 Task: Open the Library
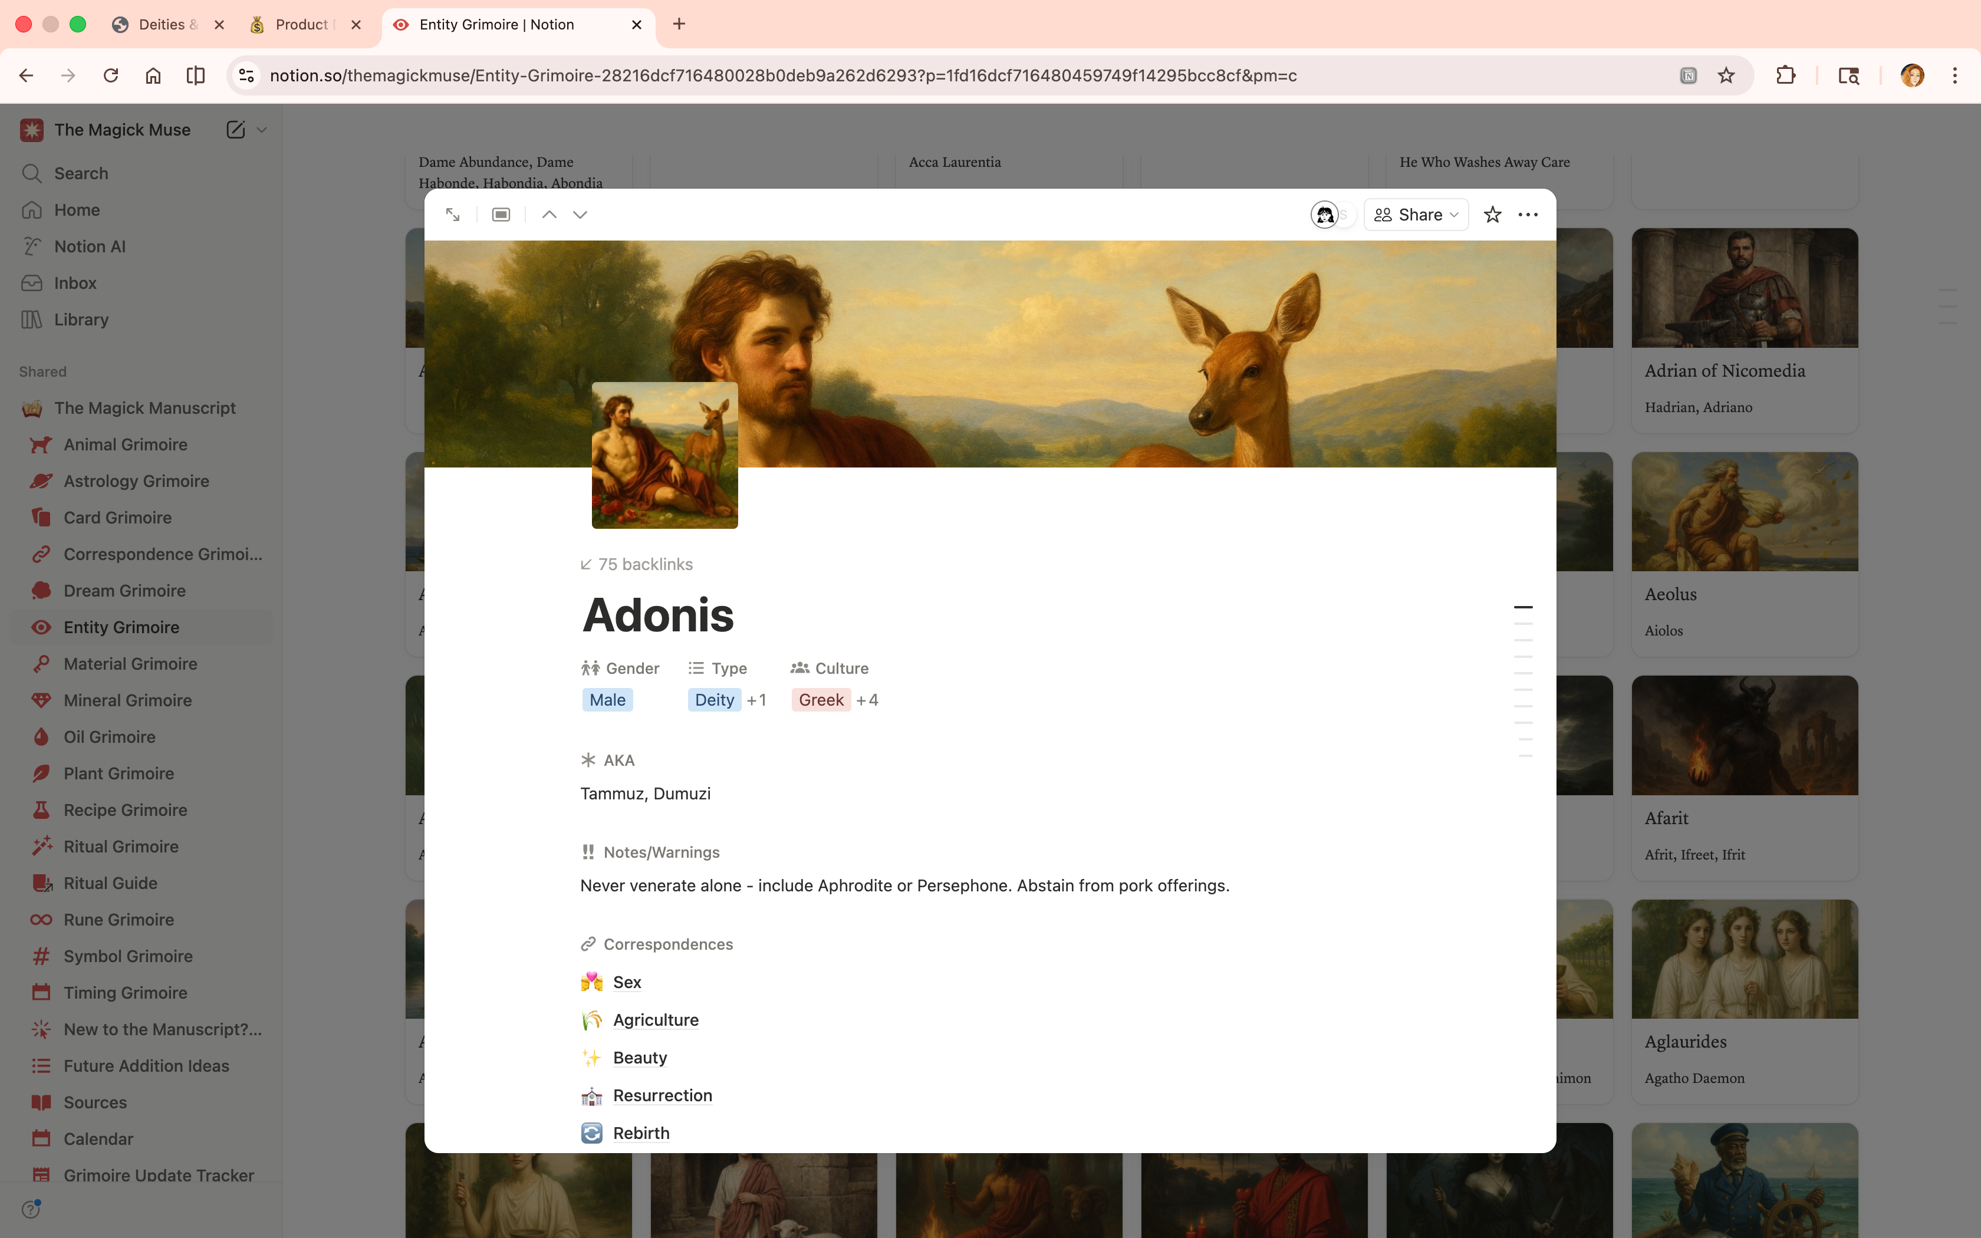(x=143, y=320)
